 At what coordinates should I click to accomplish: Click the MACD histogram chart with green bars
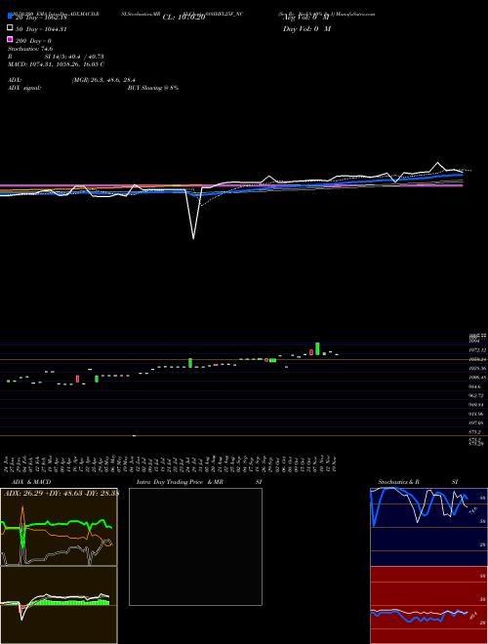59,605
